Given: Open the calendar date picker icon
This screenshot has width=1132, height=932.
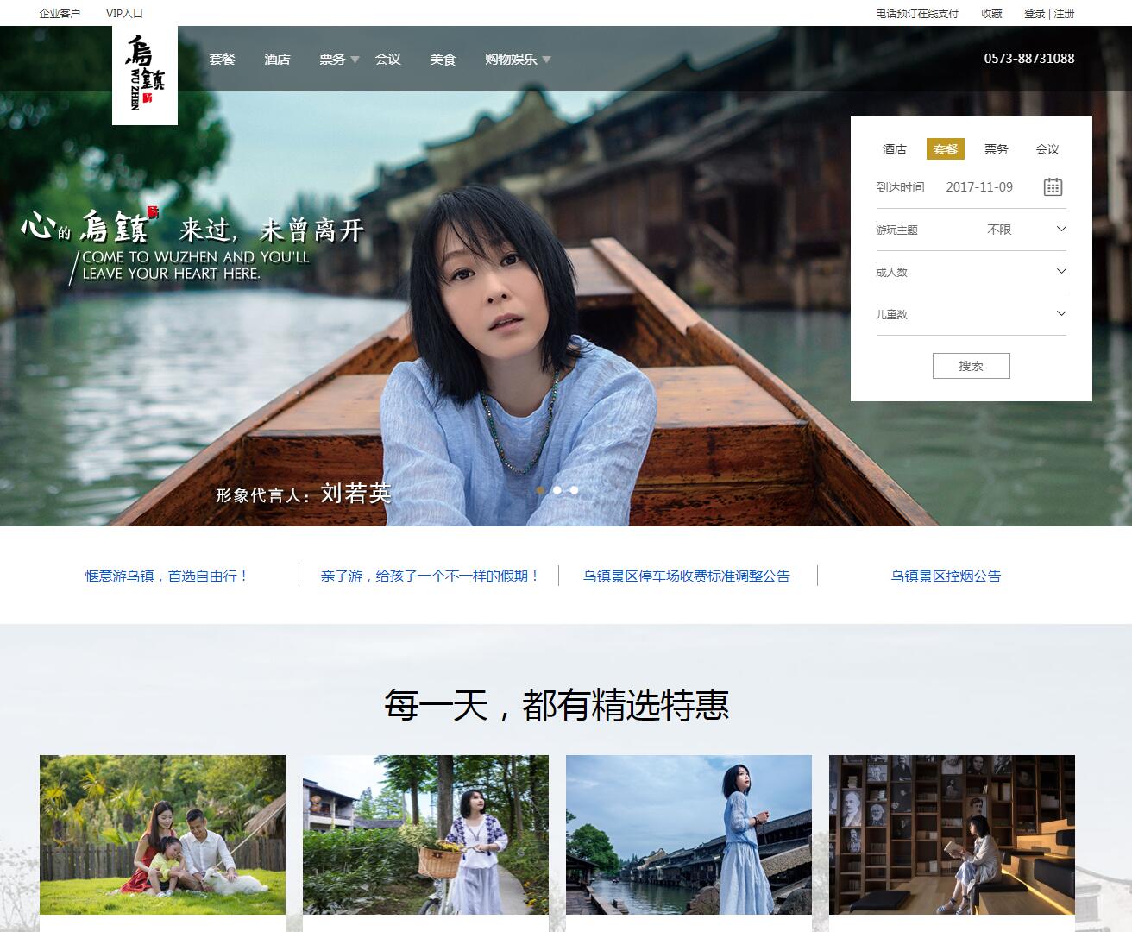Looking at the screenshot, I should [1053, 186].
